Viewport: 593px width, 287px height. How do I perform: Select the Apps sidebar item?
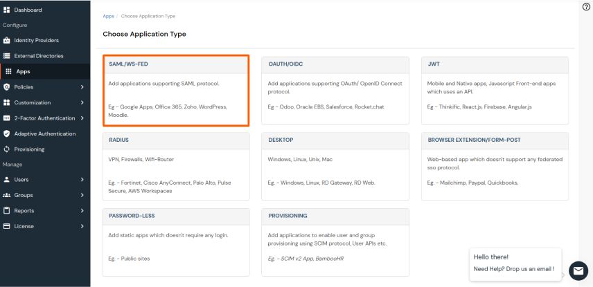tap(45, 71)
